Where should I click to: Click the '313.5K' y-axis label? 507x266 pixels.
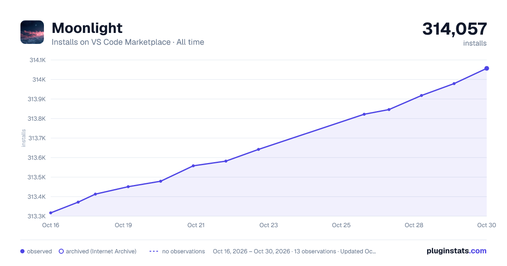click(37, 177)
